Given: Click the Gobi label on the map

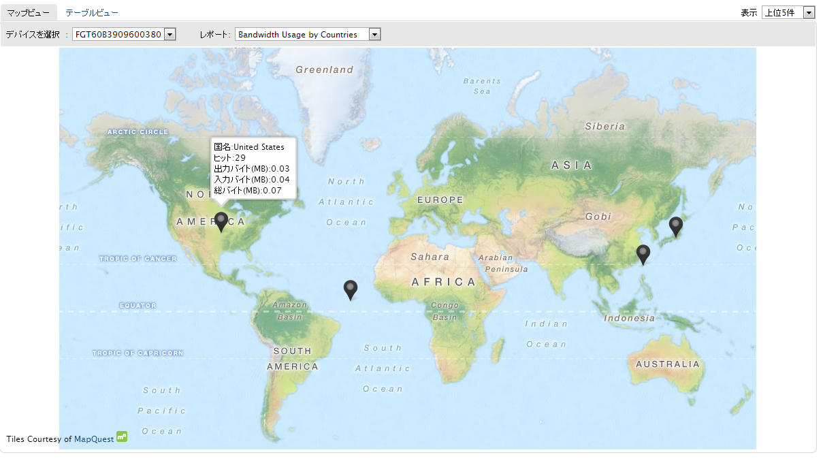Looking at the screenshot, I should 599,217.
